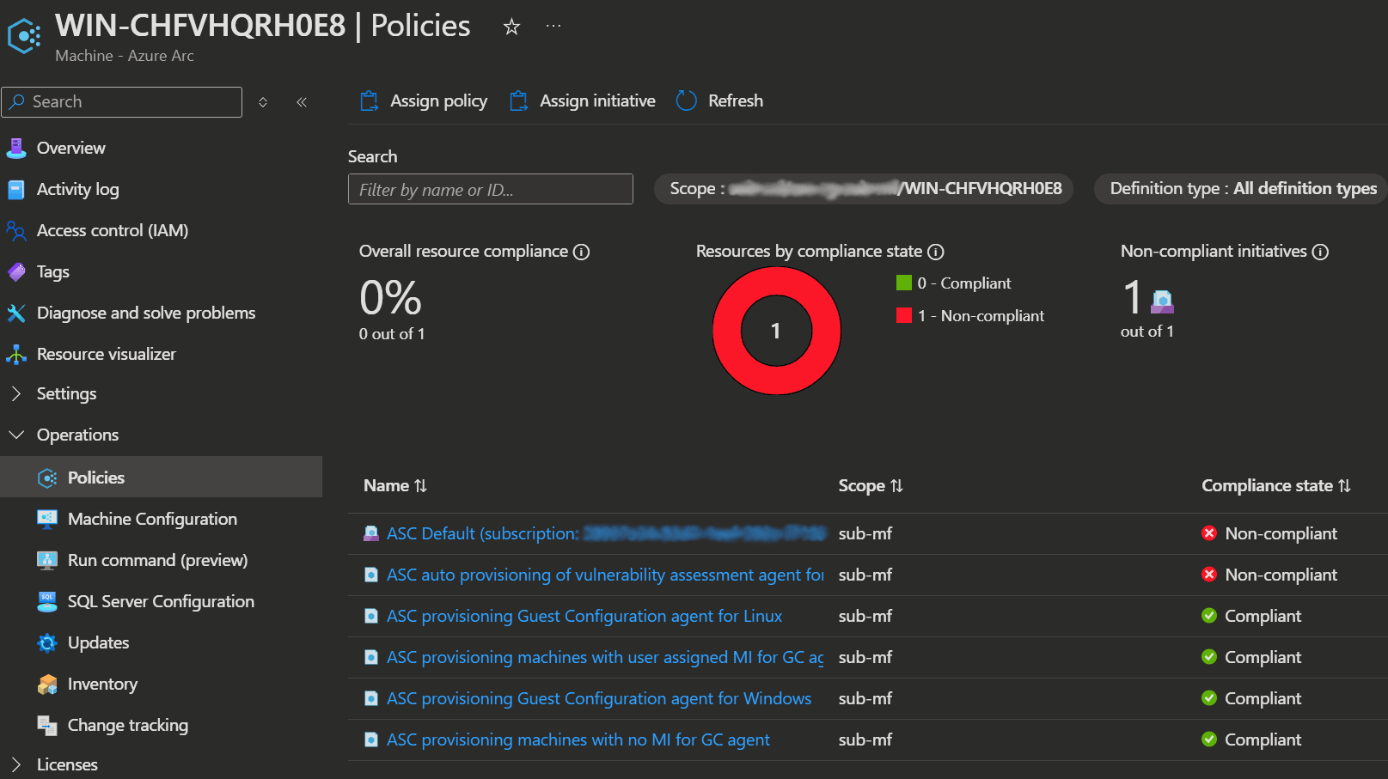
Task: Click the Overview icon in sidebar
Action: pyautogui.click(x=16, y=148)
